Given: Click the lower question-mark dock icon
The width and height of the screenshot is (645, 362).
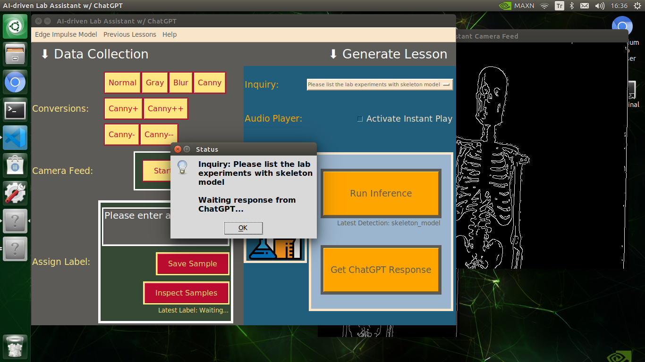Looking at the screenshot, I should (16, 248).
